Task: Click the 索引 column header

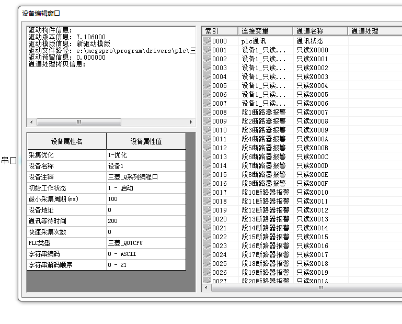Action: [x=220, y=31]
